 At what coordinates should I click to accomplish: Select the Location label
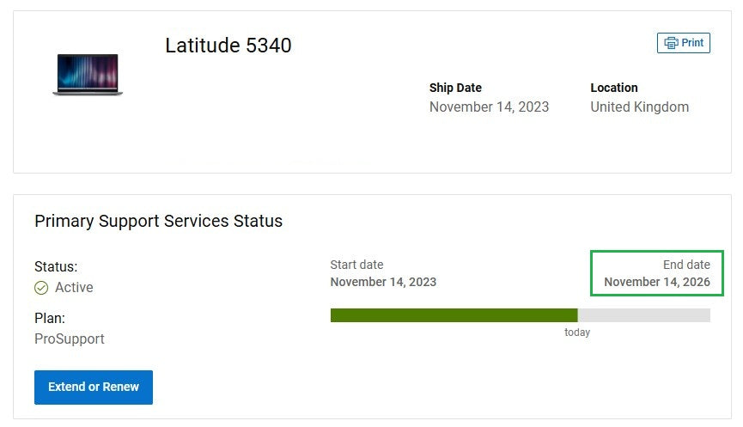pyautogui.click(x=613, y=88)
